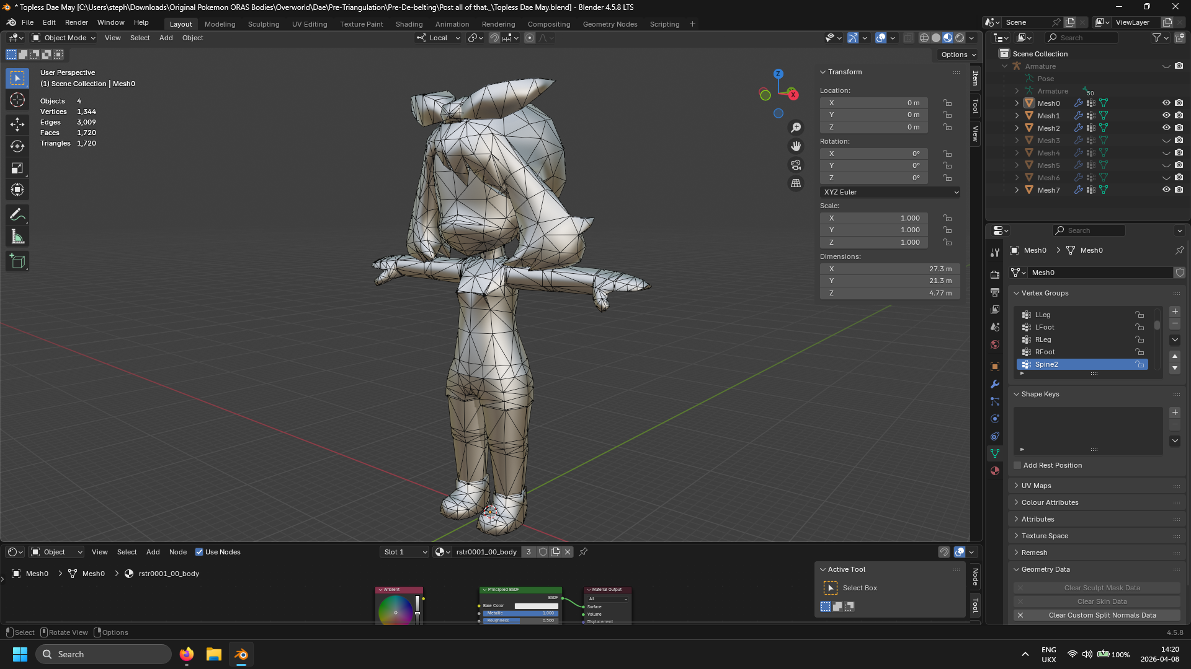This screenshot has height=669, width=1191.
Task: Expand Mesh0 in the outliner tree
Action: (x=1017, y=103)
